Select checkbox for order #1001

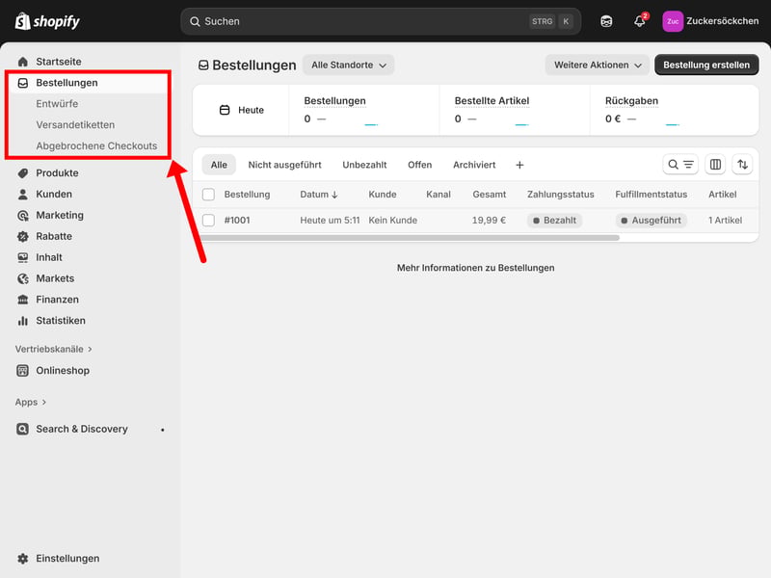[x=209, y=221]
